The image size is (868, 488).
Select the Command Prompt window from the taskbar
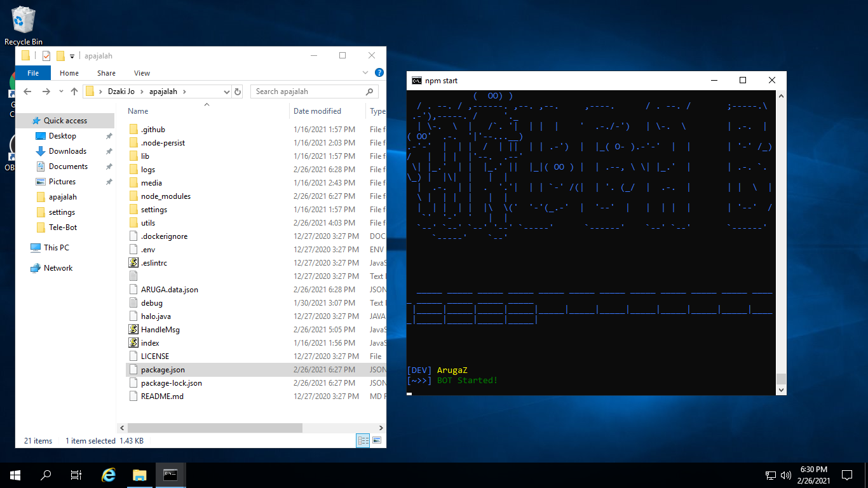point(170,475)
